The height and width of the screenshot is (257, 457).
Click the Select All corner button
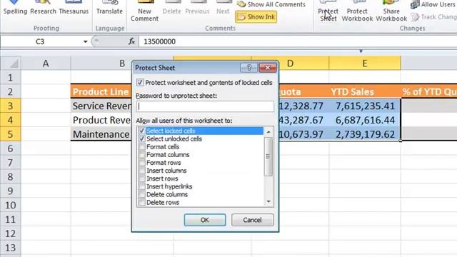pos(11,64)
